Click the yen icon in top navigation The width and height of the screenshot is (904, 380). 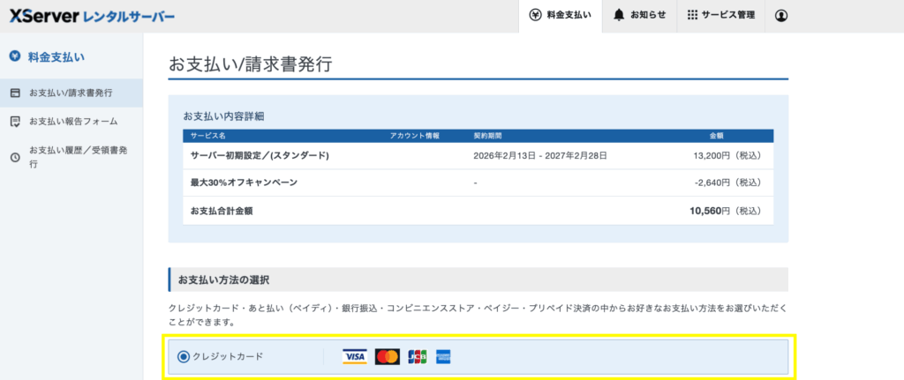tap(535, 16)
